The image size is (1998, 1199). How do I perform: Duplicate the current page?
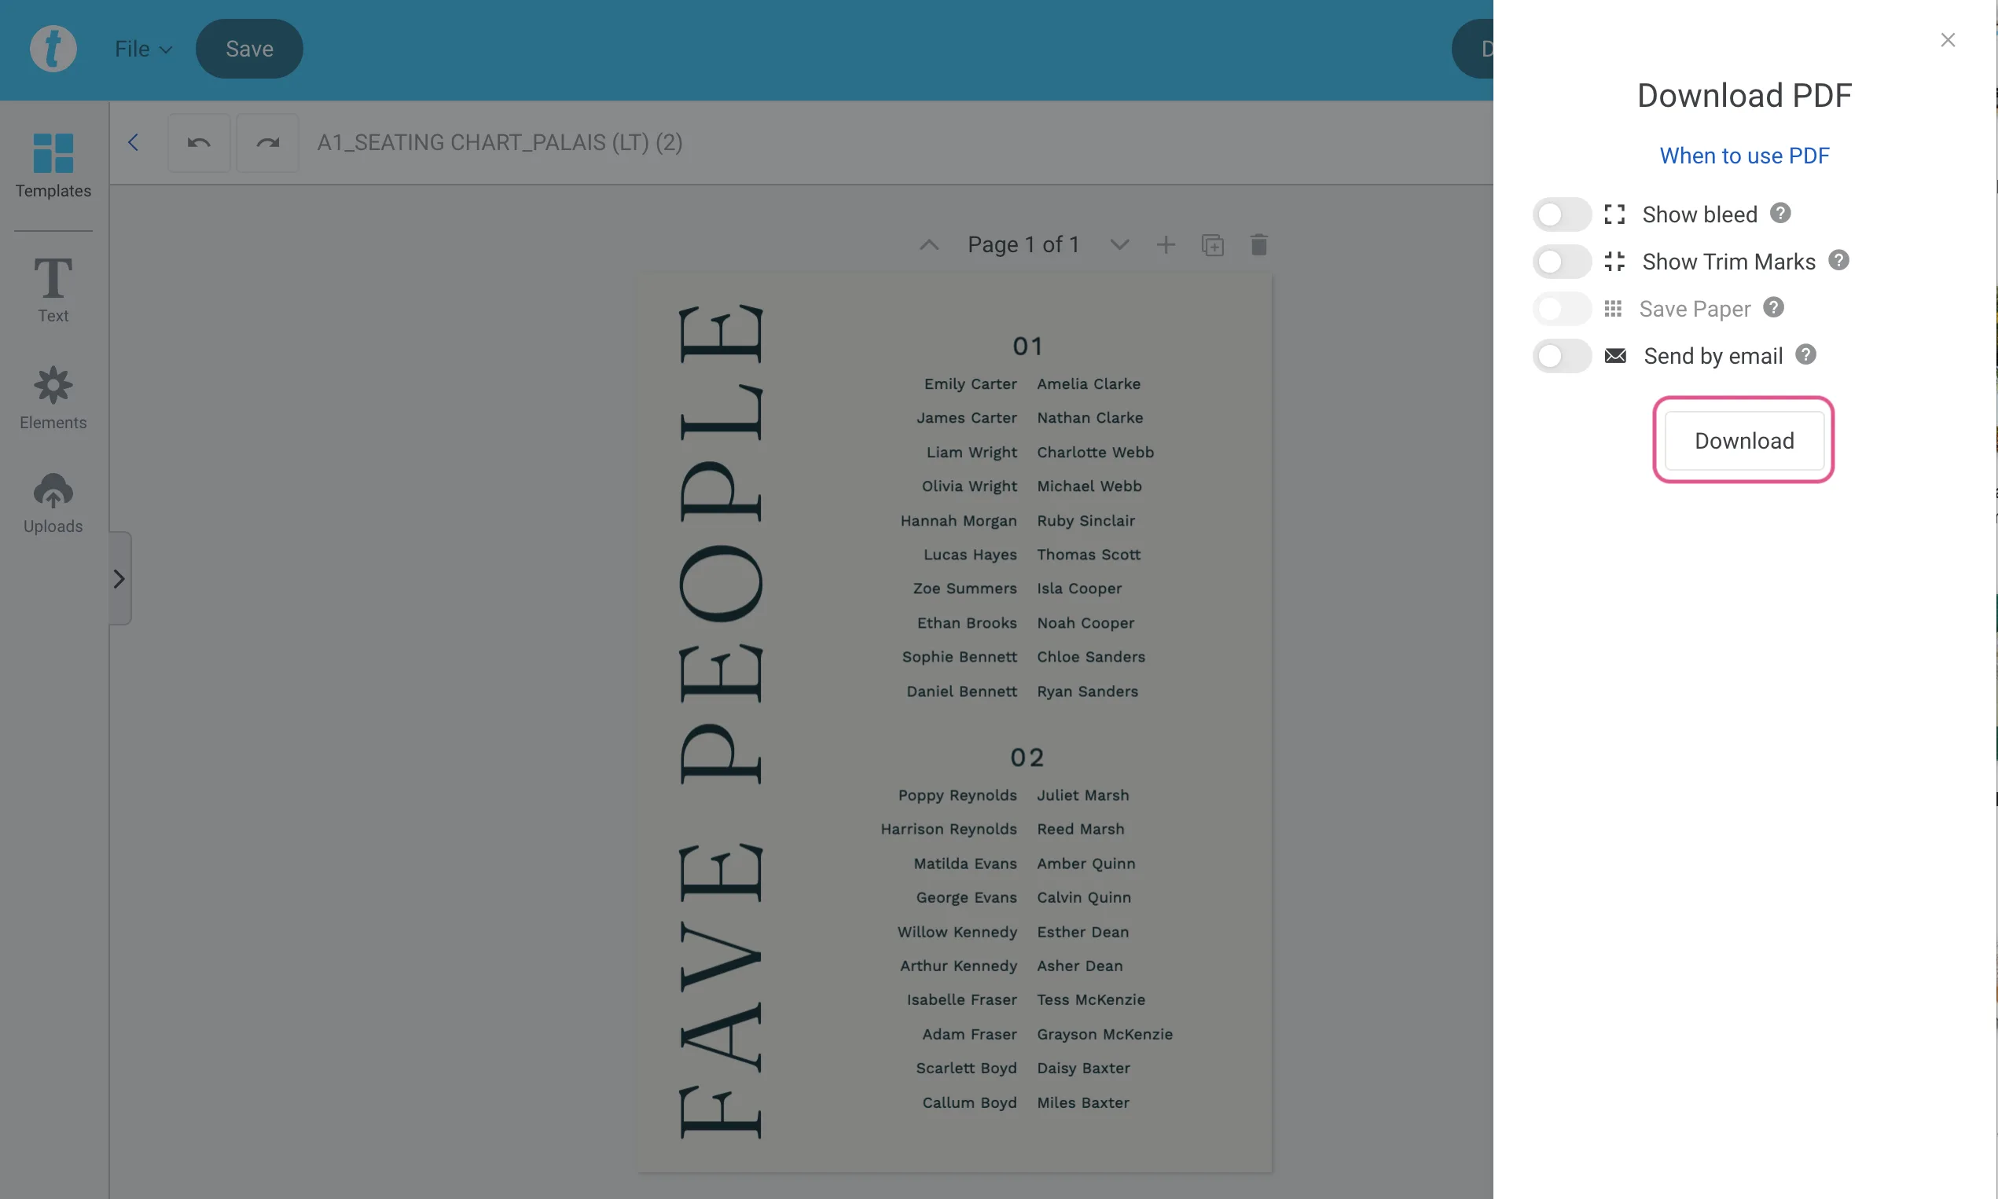pos(1212,244)
